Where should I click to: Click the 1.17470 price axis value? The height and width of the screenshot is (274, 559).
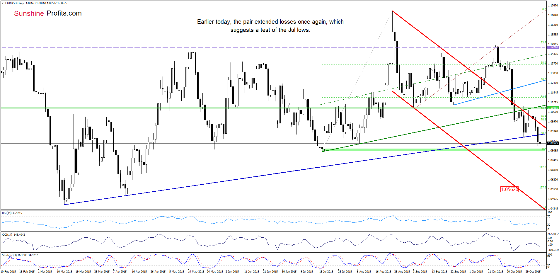553,6
